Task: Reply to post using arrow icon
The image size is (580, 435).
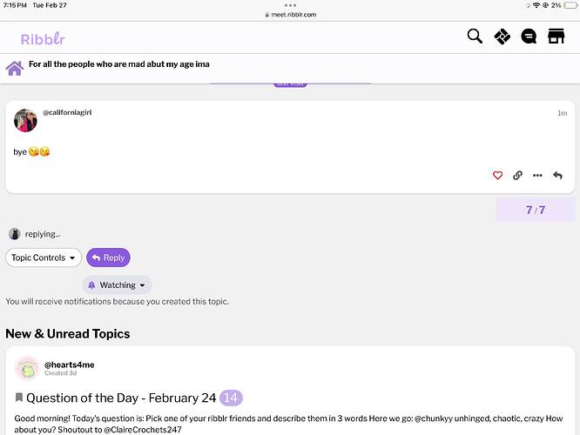Action: [x=557, y=175]
